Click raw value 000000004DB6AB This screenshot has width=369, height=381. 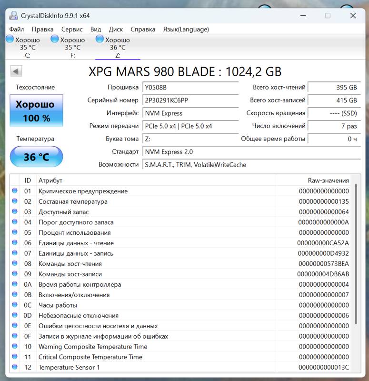pos(323,274)
